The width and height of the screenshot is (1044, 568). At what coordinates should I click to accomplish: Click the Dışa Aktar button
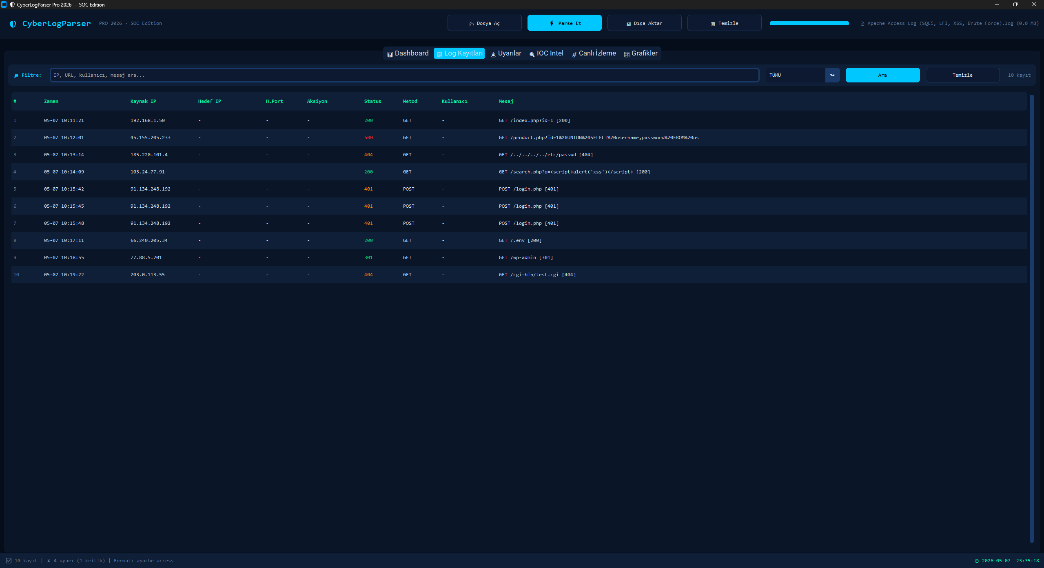click(x=644, y=23)
